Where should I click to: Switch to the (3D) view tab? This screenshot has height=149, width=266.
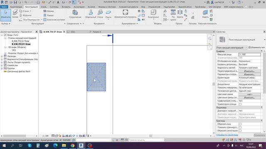[x=73, y=32]
